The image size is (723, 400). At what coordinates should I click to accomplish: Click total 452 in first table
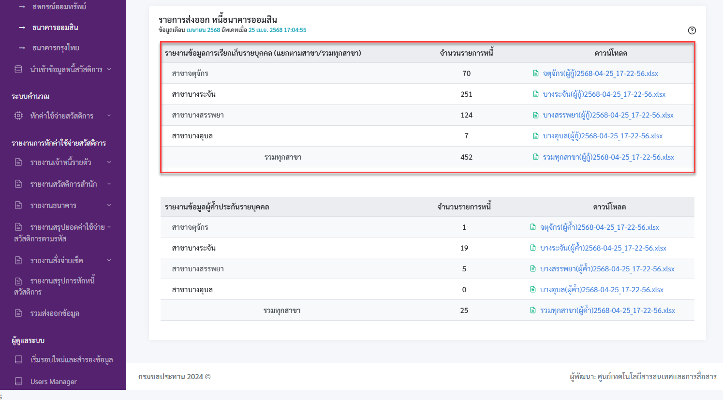click(466, 157)
